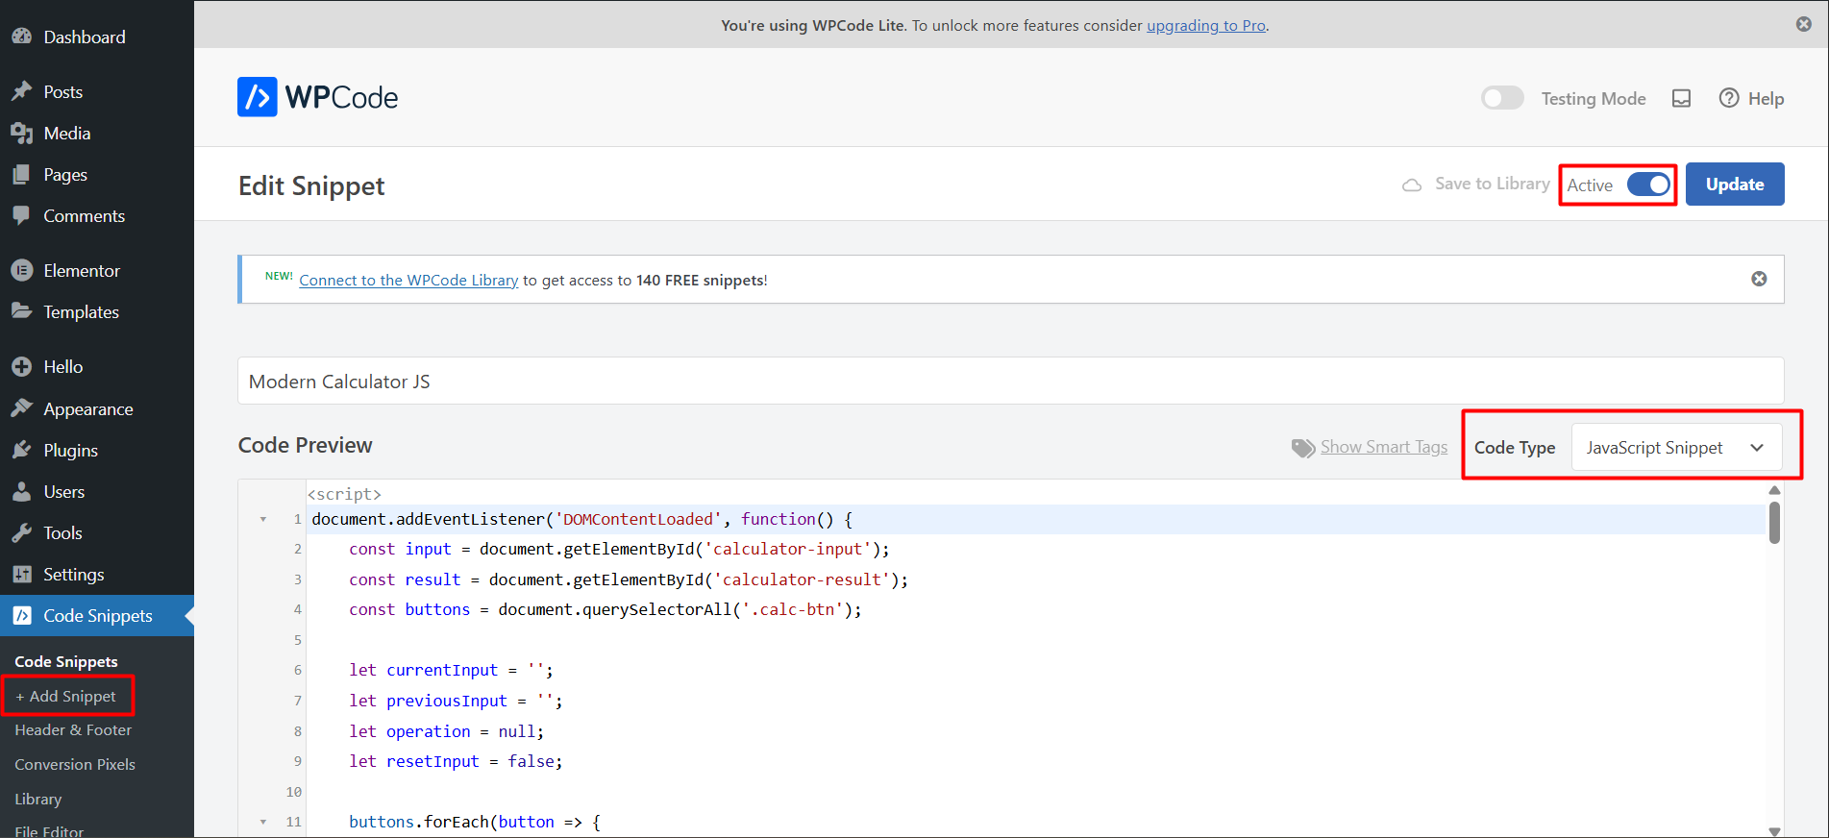Image resolution: width=1829 pixels, height=838 pixels.
Task: Click the Save to Library cloud icon
Action: click(x=1412, y=185)
